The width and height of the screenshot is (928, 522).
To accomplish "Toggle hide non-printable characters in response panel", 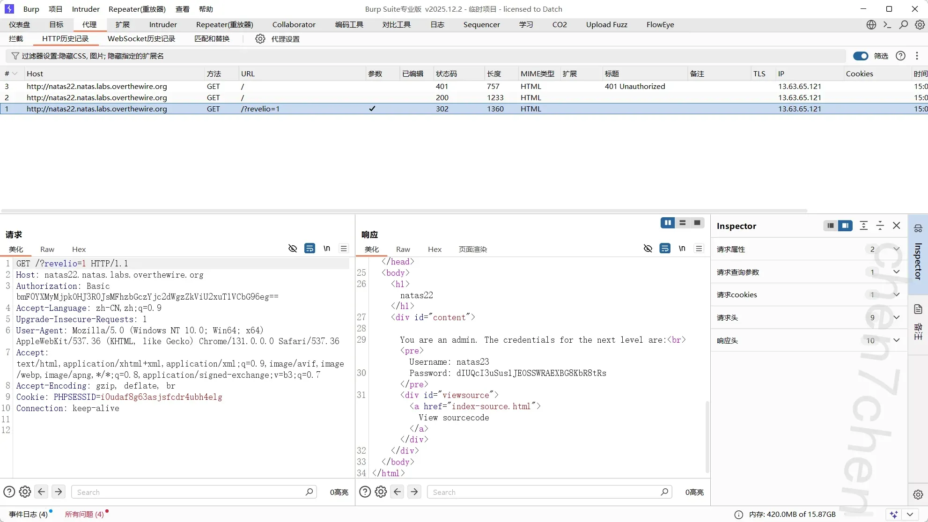I will point(648,249).
